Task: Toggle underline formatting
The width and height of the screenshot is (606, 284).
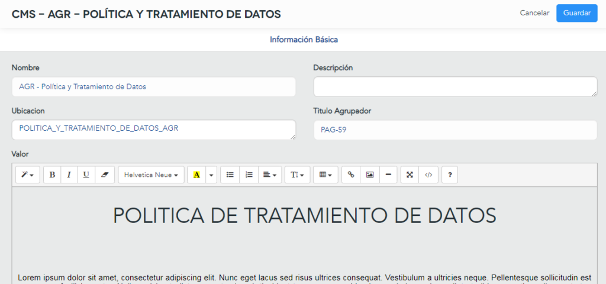Action: 86,175
